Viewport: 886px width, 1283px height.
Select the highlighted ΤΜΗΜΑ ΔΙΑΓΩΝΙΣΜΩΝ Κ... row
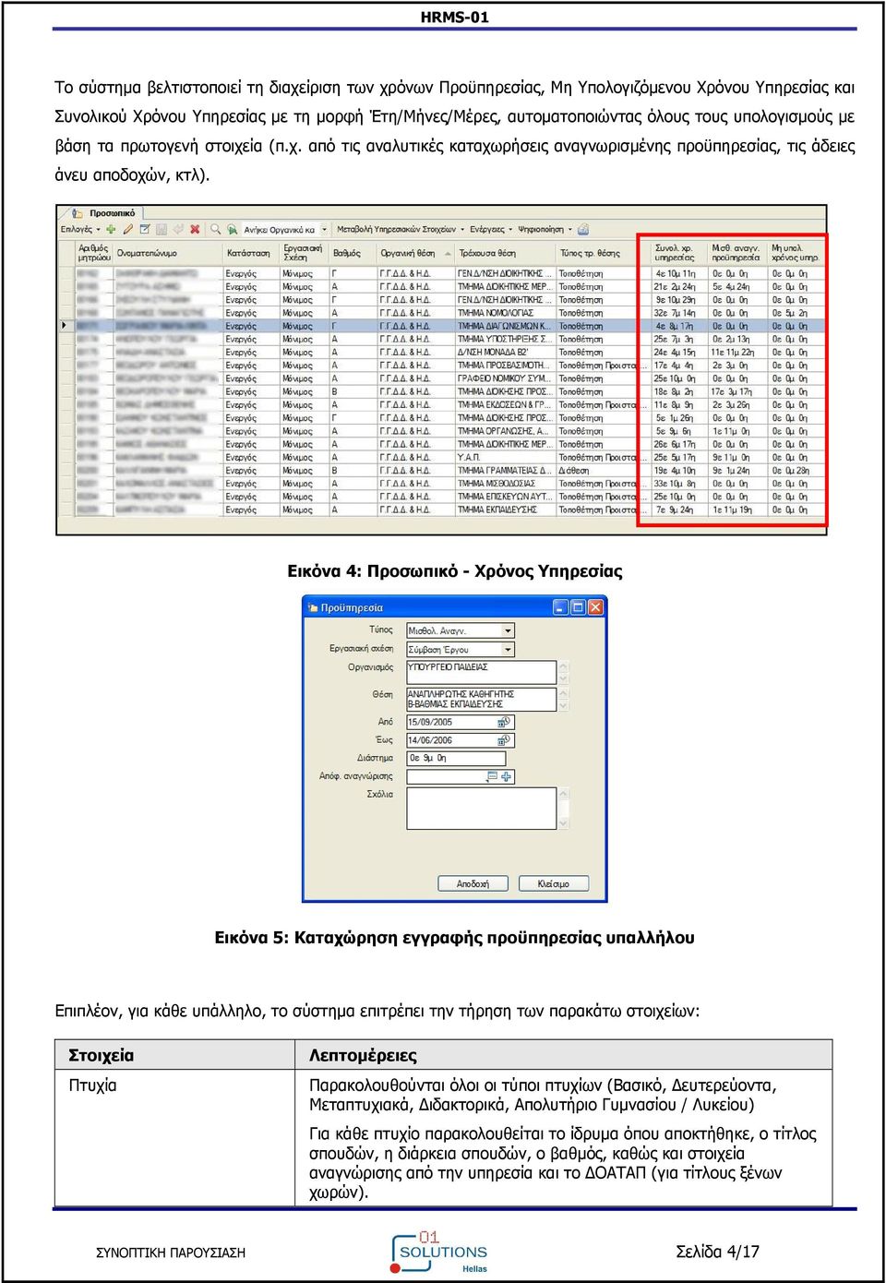(443, 326)
